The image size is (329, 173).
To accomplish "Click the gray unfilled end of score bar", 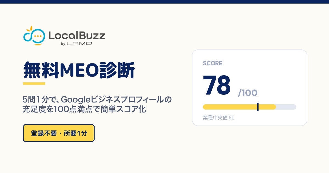I will 286,107.
